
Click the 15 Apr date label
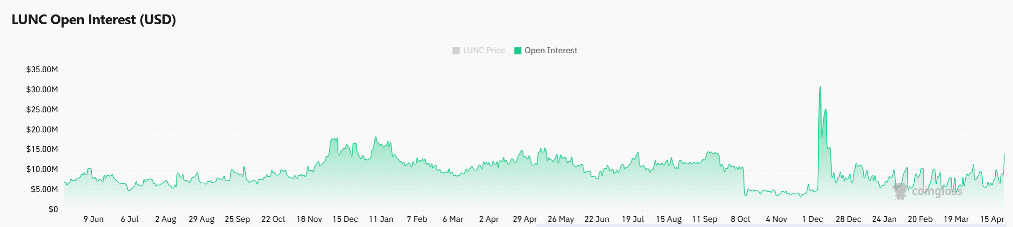992,219
